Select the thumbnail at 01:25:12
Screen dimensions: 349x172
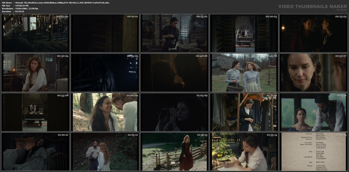click(x=105, y=152)
